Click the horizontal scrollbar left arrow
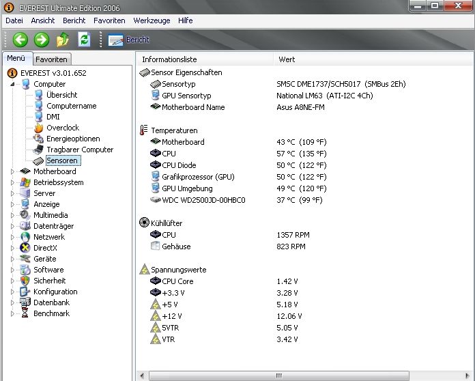This screenshot has height=381, width=475. pyautogui.click(x=142, y=376)
